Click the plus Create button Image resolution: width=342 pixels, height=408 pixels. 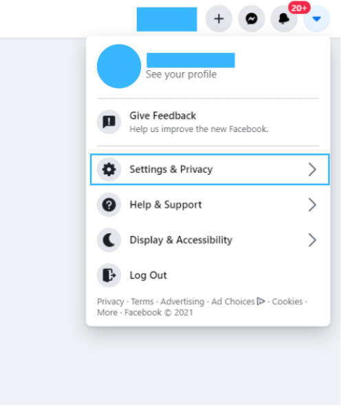pos(219,19)
